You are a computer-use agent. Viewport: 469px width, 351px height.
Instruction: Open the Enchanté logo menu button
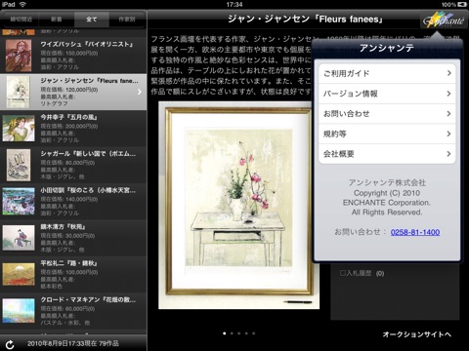[x=443, y=19]
